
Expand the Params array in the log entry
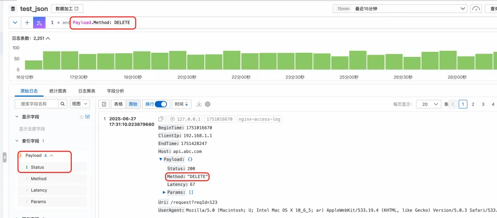pyautogui.click(x=164, y=192)
